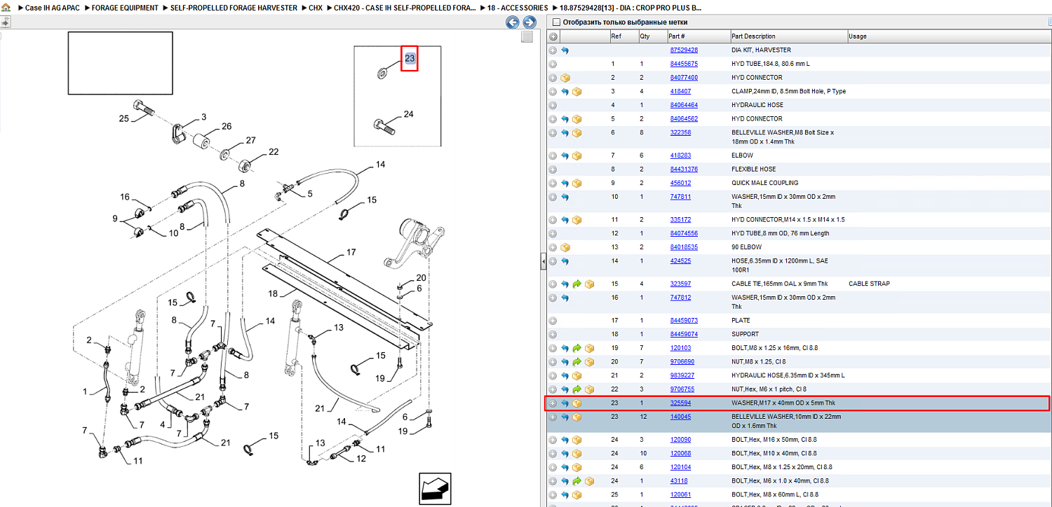Open part number link 9706690
This screenshot has height=507, width=1052.
click(682, 362)
